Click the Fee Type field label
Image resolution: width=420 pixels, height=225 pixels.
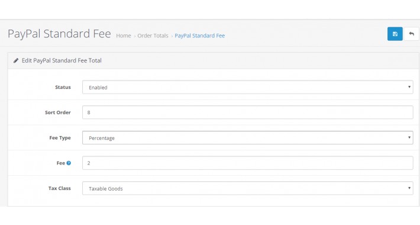pos(60,137)
